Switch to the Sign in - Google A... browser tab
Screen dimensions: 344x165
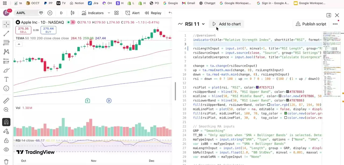point(273,3)
